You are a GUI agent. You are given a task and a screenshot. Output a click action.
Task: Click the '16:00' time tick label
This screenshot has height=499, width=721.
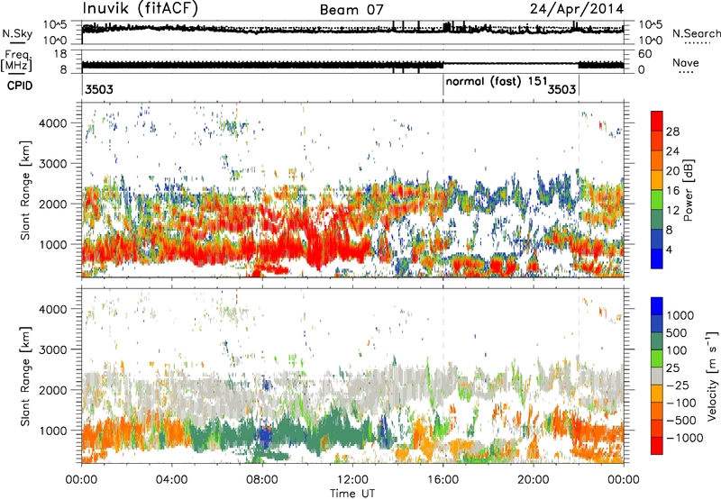443,480
